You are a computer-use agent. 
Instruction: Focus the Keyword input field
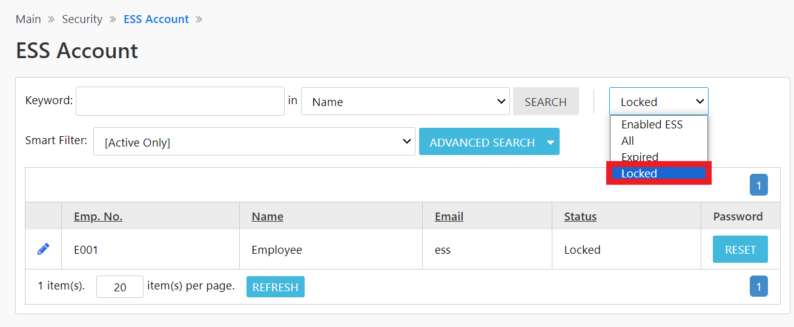180,101
